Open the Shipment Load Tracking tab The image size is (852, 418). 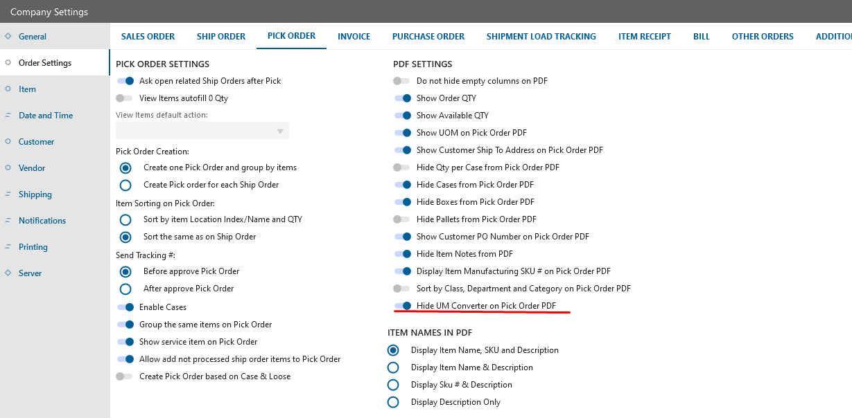coord(541,37)
